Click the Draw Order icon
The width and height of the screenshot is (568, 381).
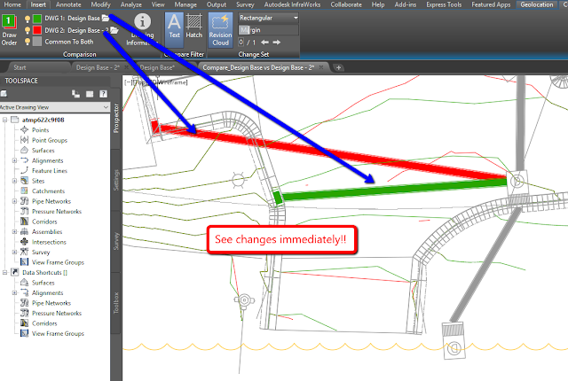click(x=9, y=21)
